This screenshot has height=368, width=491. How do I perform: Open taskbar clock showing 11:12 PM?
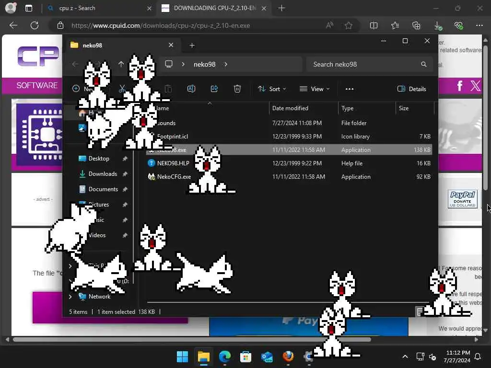point(457,356)
